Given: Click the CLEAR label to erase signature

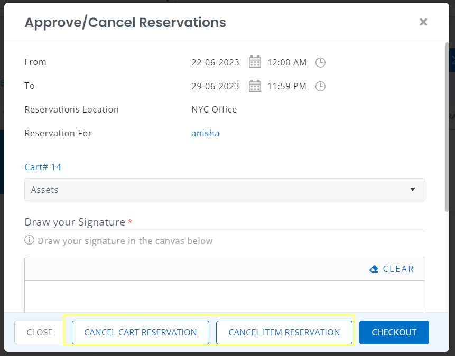Looking at the screenshot, I should [x=398, y=269].
